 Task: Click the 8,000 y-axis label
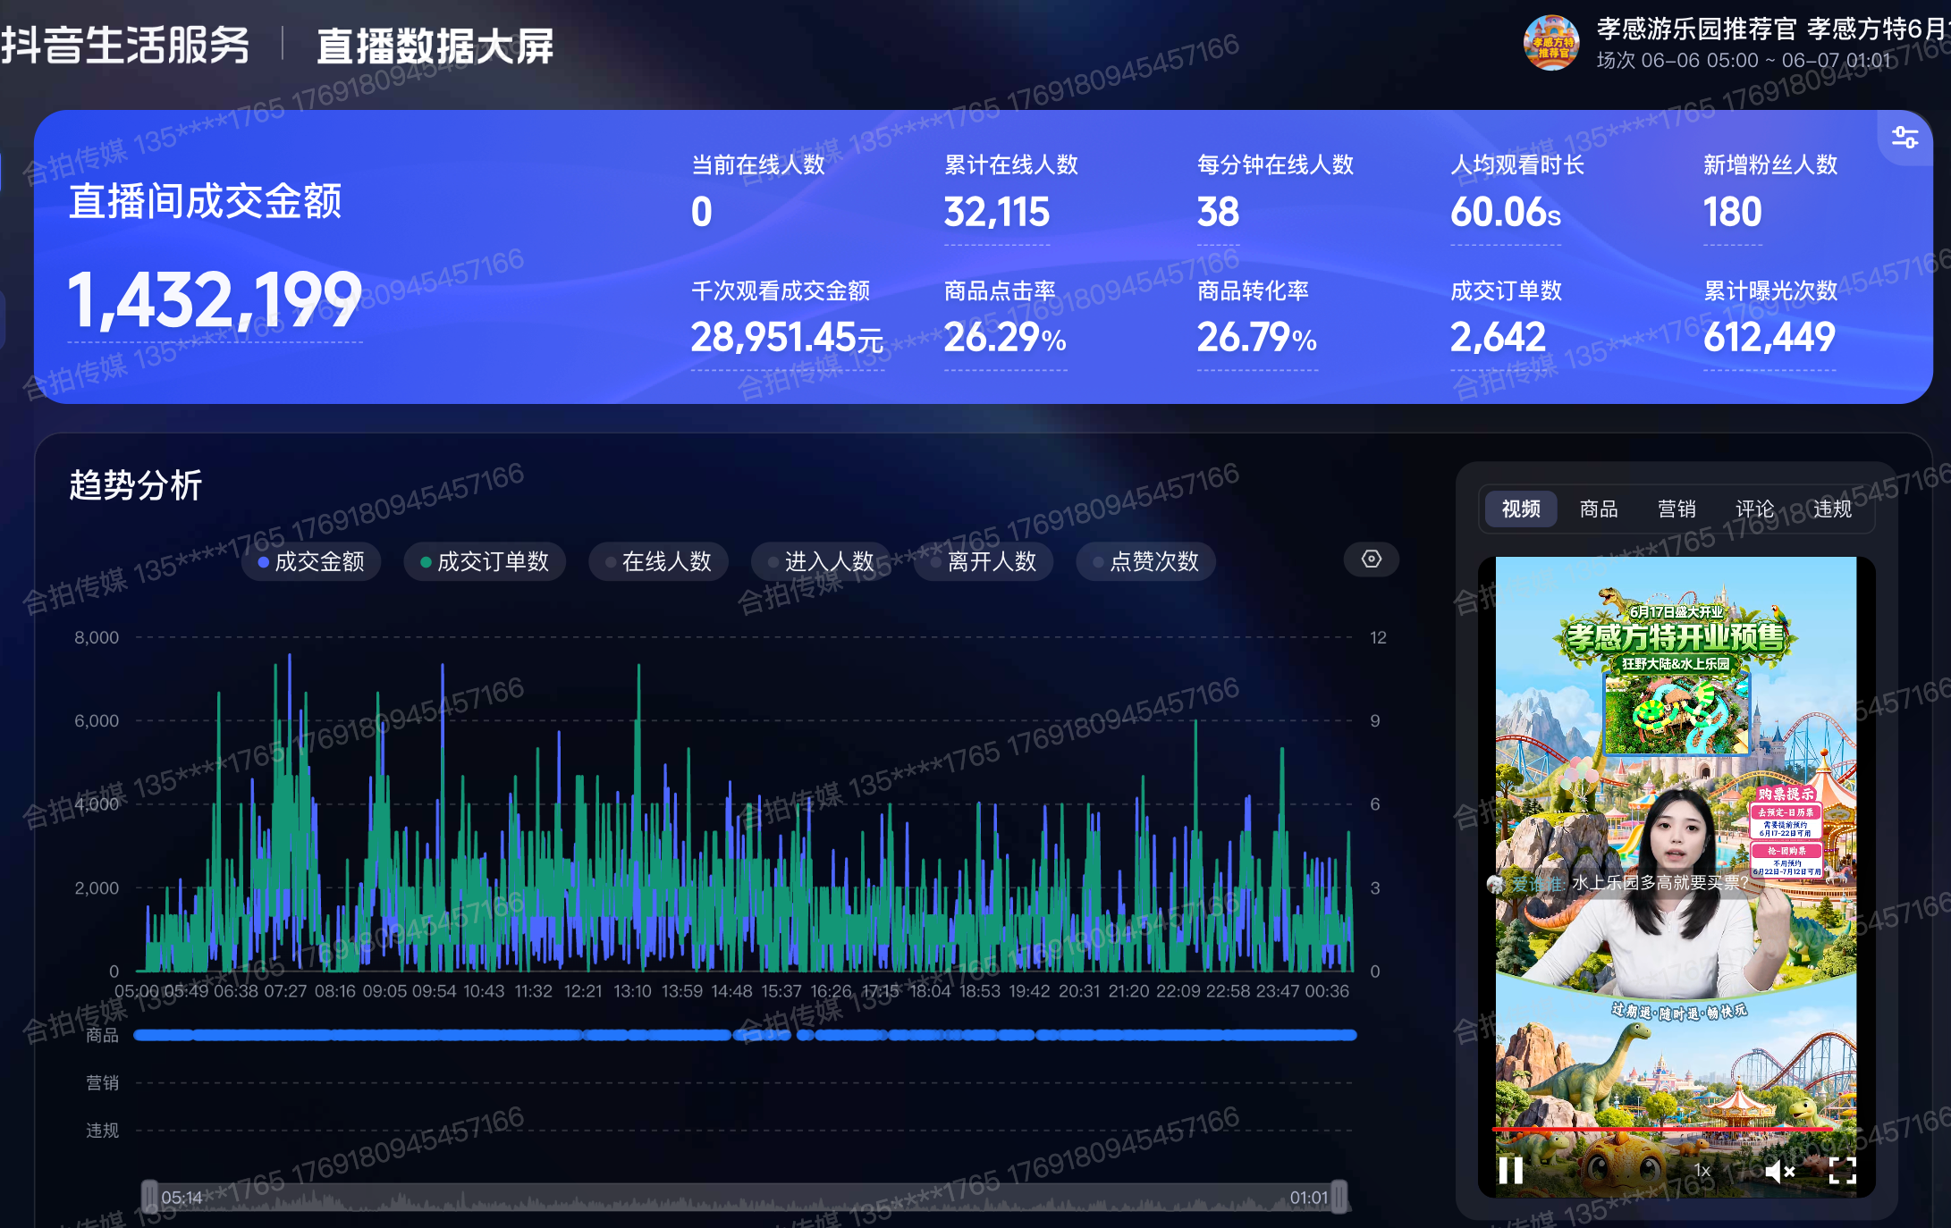tap(97, 637)
